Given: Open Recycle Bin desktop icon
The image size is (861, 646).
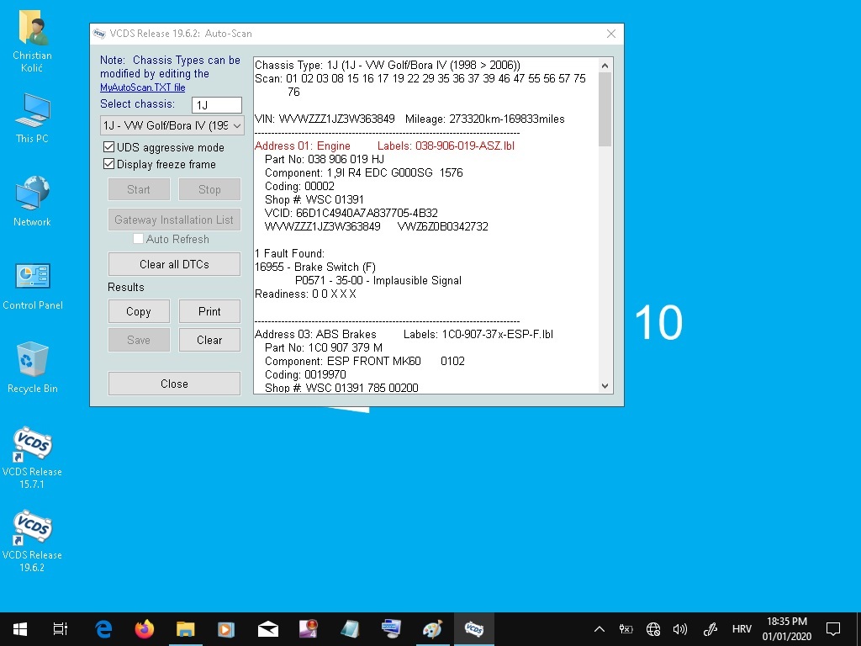Looking at the screenshot, I should [33, 368].
